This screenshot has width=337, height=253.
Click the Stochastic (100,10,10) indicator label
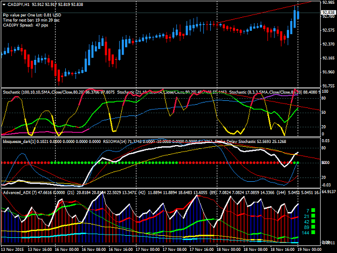59,92
